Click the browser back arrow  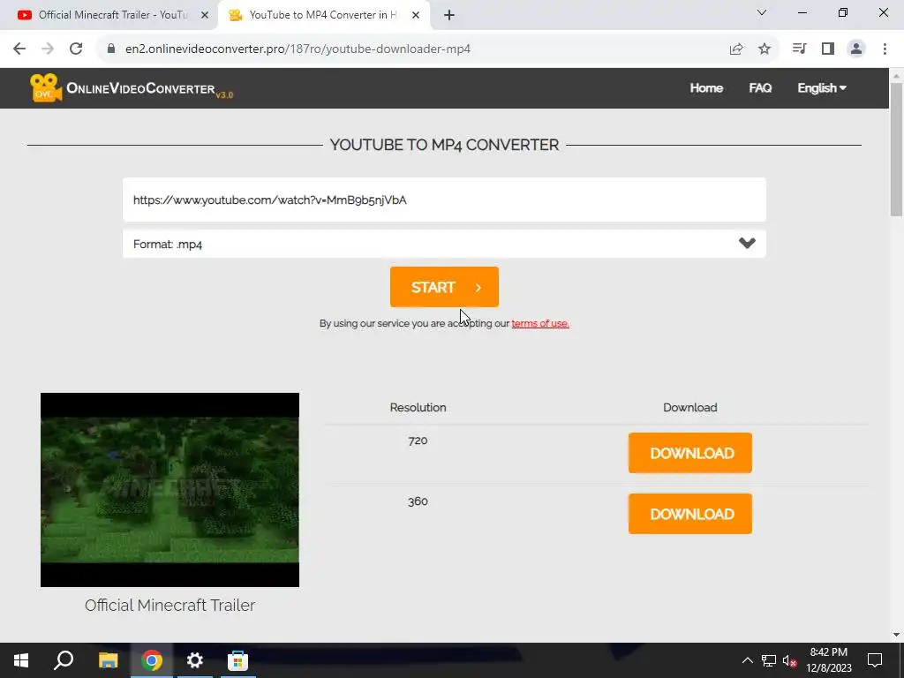point(19,49)
